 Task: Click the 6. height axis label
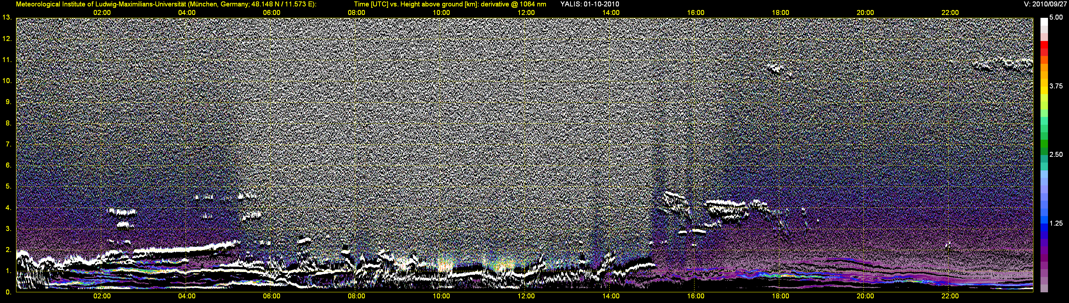click(8, 165)
